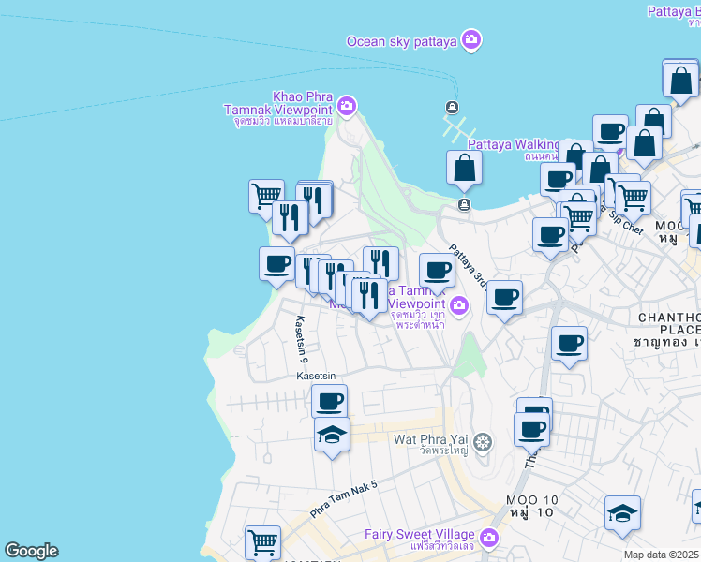Click the horizontal Kasetsin street label
701x562 pixels.
pyautogui.click(x=316, y=376)
